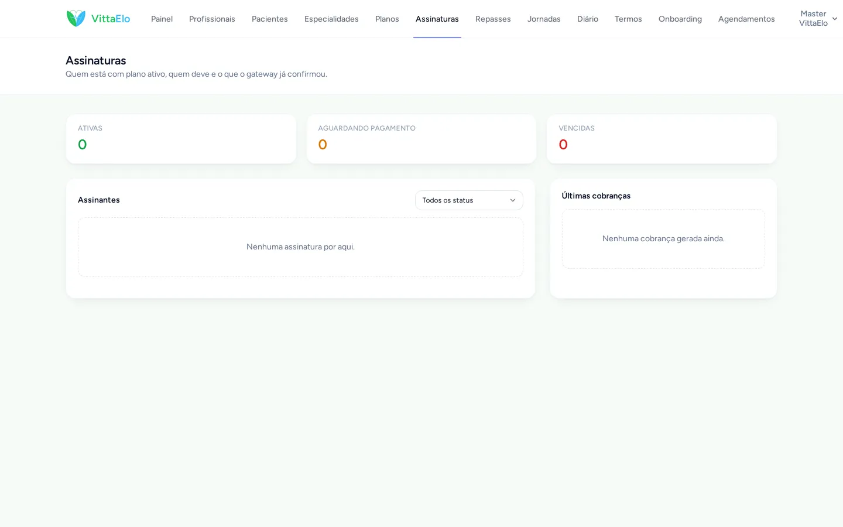The image size is (843, 527).
Task: Navigate to Diário
Action: click(x=588, y=19)
